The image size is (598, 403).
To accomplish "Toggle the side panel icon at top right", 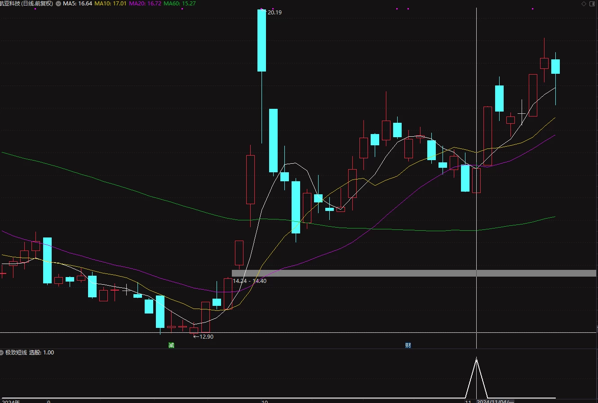I will click(592, 4).
